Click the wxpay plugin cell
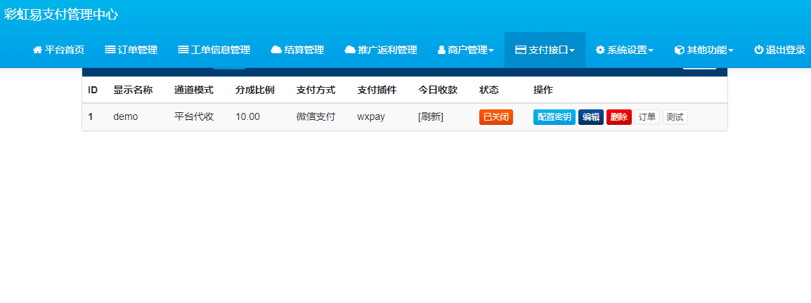Image resolution: width=811 pixels, height=303 pixels. [x=370, y=117]
